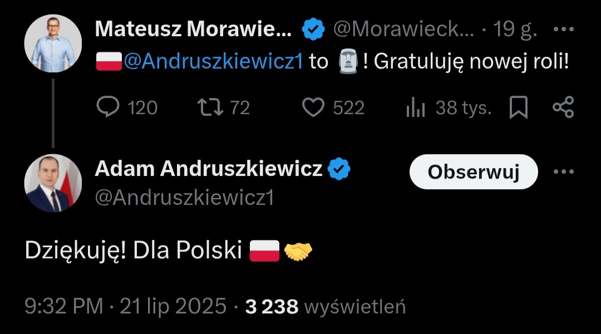Screen dimensions: 601x334
Task: Click Mateusz Morawiecki's display name
Action: (193, 30)
